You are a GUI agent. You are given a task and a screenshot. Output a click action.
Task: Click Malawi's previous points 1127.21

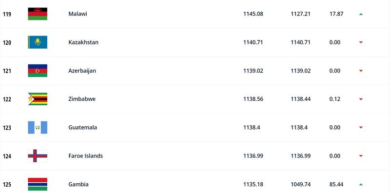pos(300,14)
